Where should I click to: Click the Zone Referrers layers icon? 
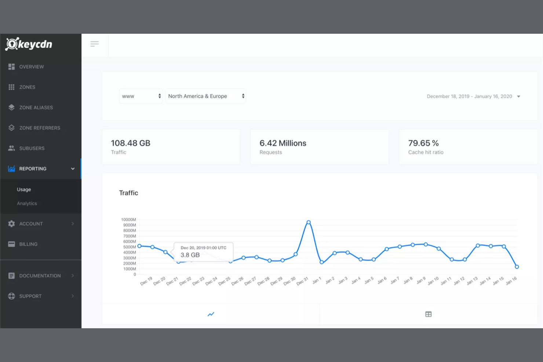pos(11,128)
